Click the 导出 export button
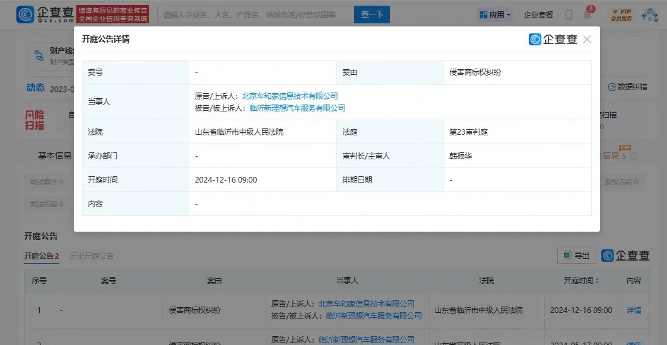This screenshot has height=345, width=667. point(576,256)
